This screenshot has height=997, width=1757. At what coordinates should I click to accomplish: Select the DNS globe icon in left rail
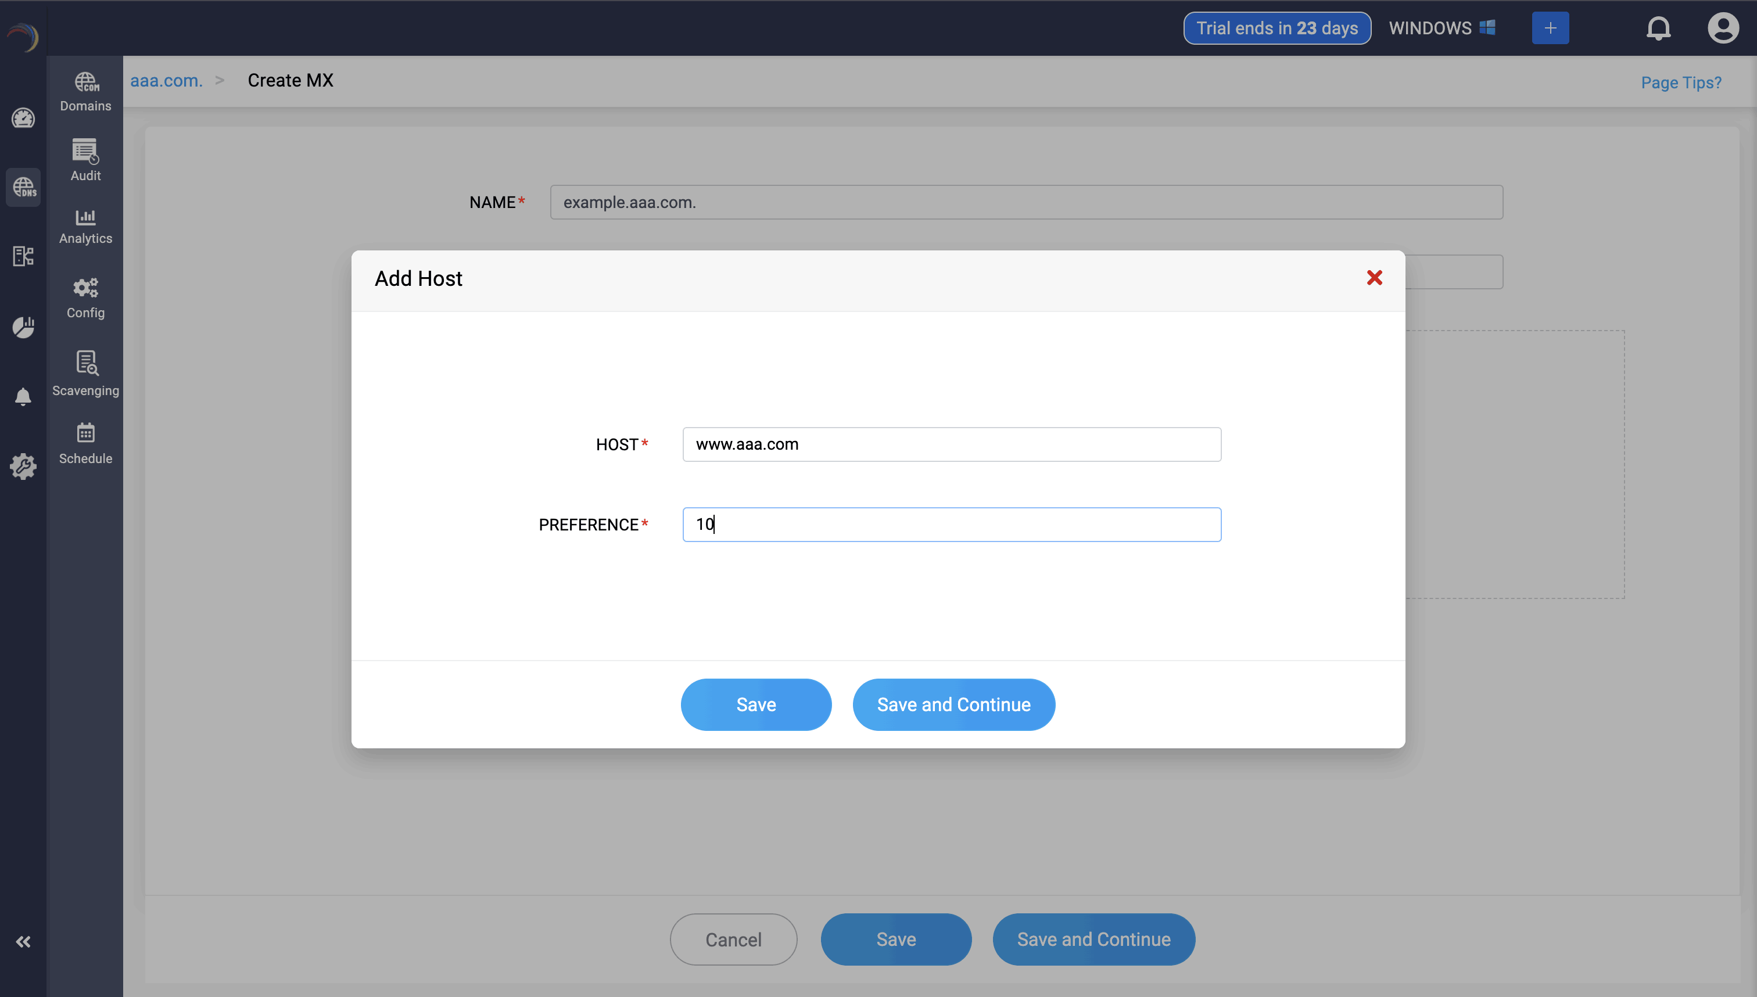pos(23,187)
